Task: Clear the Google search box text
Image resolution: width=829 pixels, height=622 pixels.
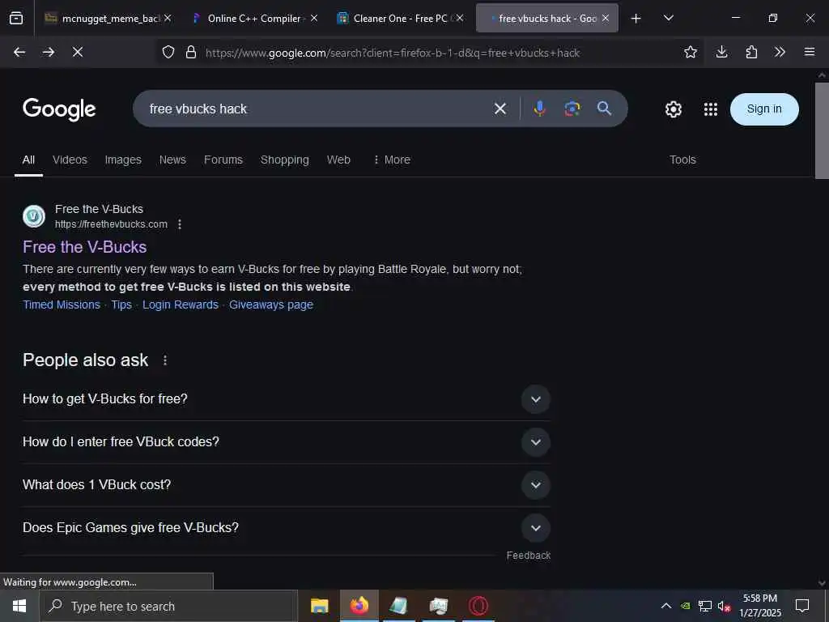Action: (500, 109)
